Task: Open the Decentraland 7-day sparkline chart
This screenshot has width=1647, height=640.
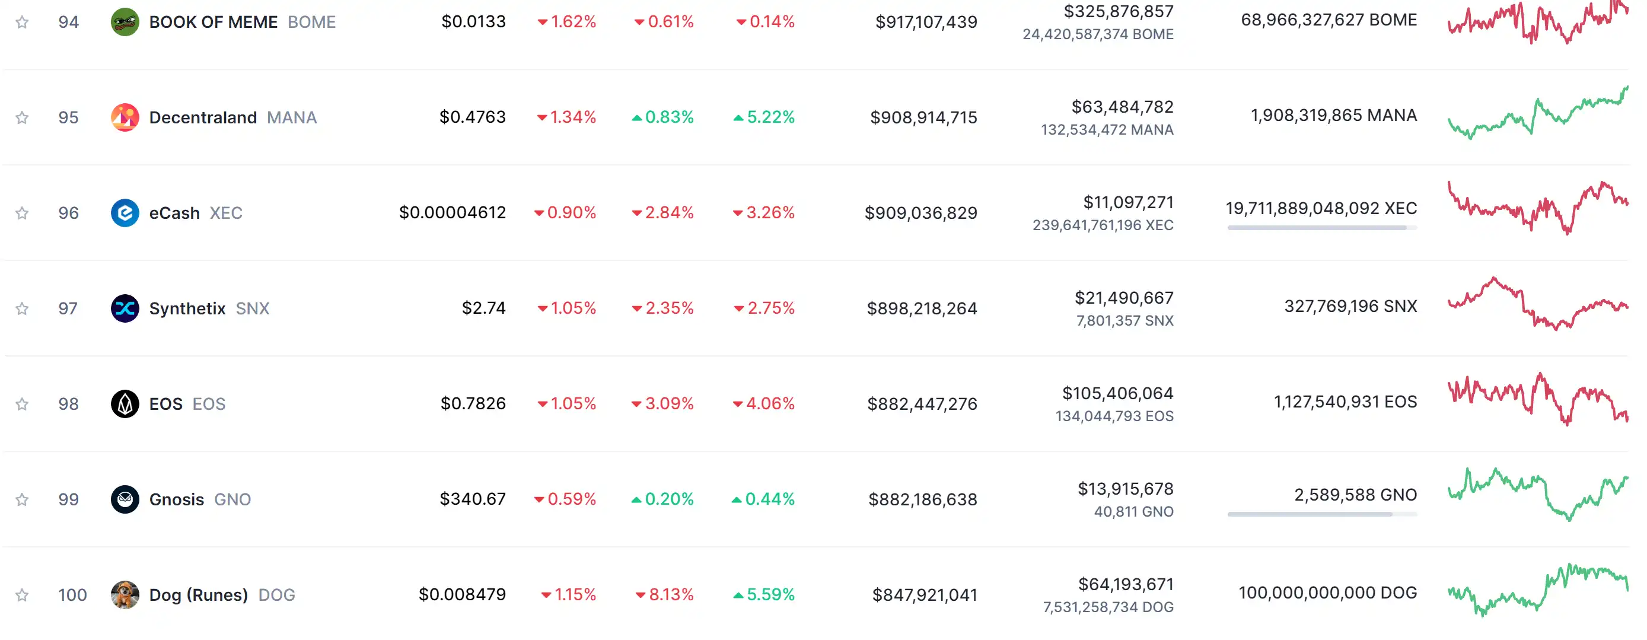Action: 1538,113
